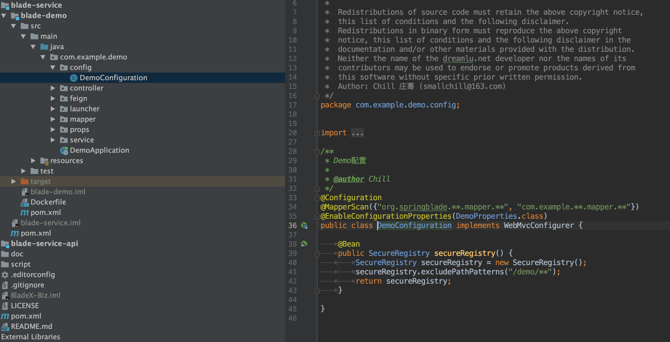670x342 pixels.
Task: Click the root pom.xml Maven icon
Action: 5,316
